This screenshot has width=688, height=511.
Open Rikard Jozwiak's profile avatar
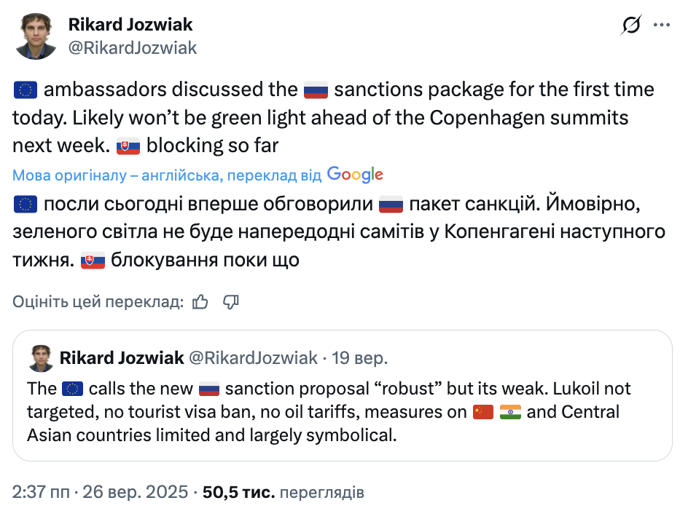click(37, 36)
